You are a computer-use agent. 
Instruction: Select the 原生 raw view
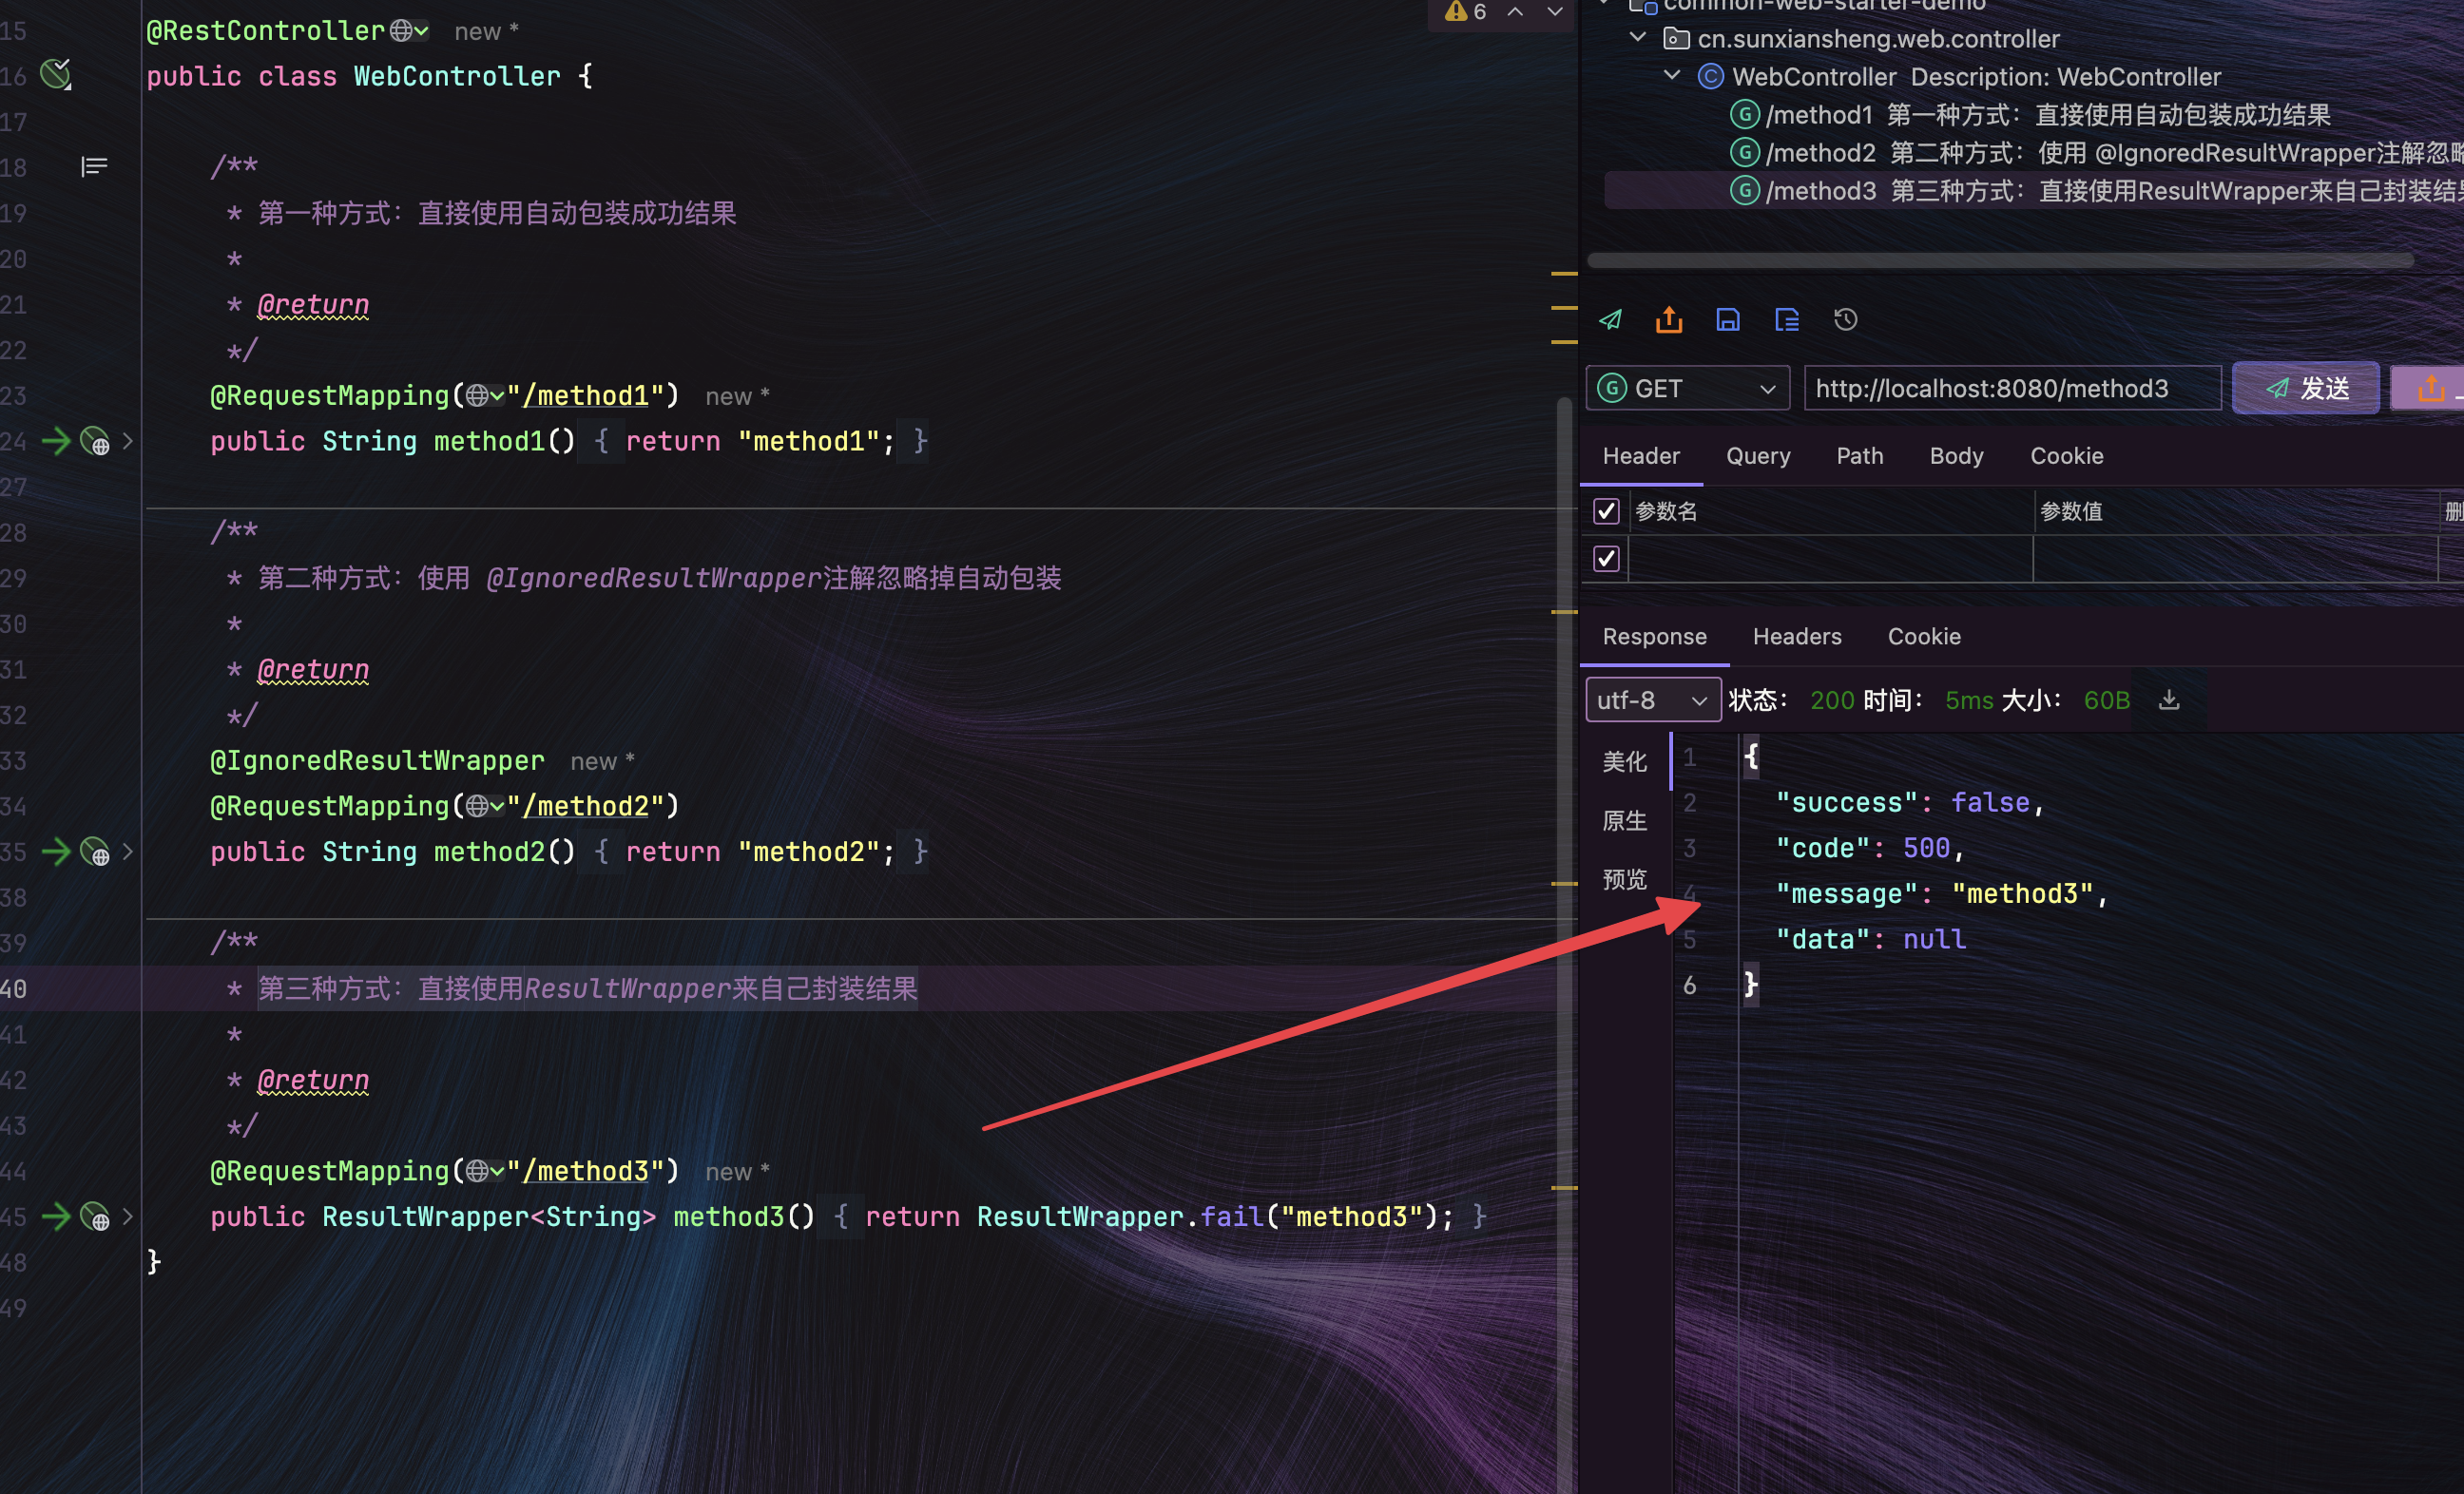1624,821
